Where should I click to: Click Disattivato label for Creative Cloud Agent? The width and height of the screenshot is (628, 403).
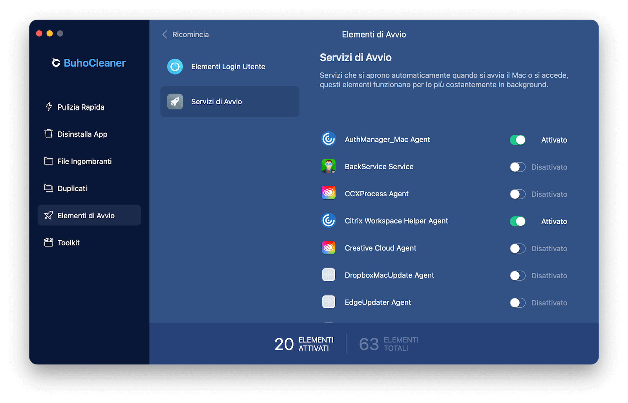[x=549, y=249]
